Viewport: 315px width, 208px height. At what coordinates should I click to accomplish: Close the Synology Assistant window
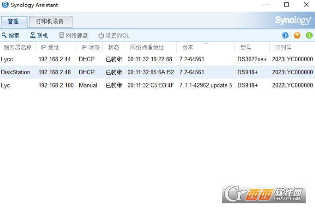[x=306, y=5]
